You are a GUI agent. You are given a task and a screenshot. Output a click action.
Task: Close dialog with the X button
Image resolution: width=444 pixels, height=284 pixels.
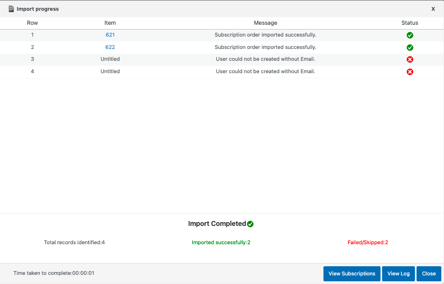pos(433,9)
